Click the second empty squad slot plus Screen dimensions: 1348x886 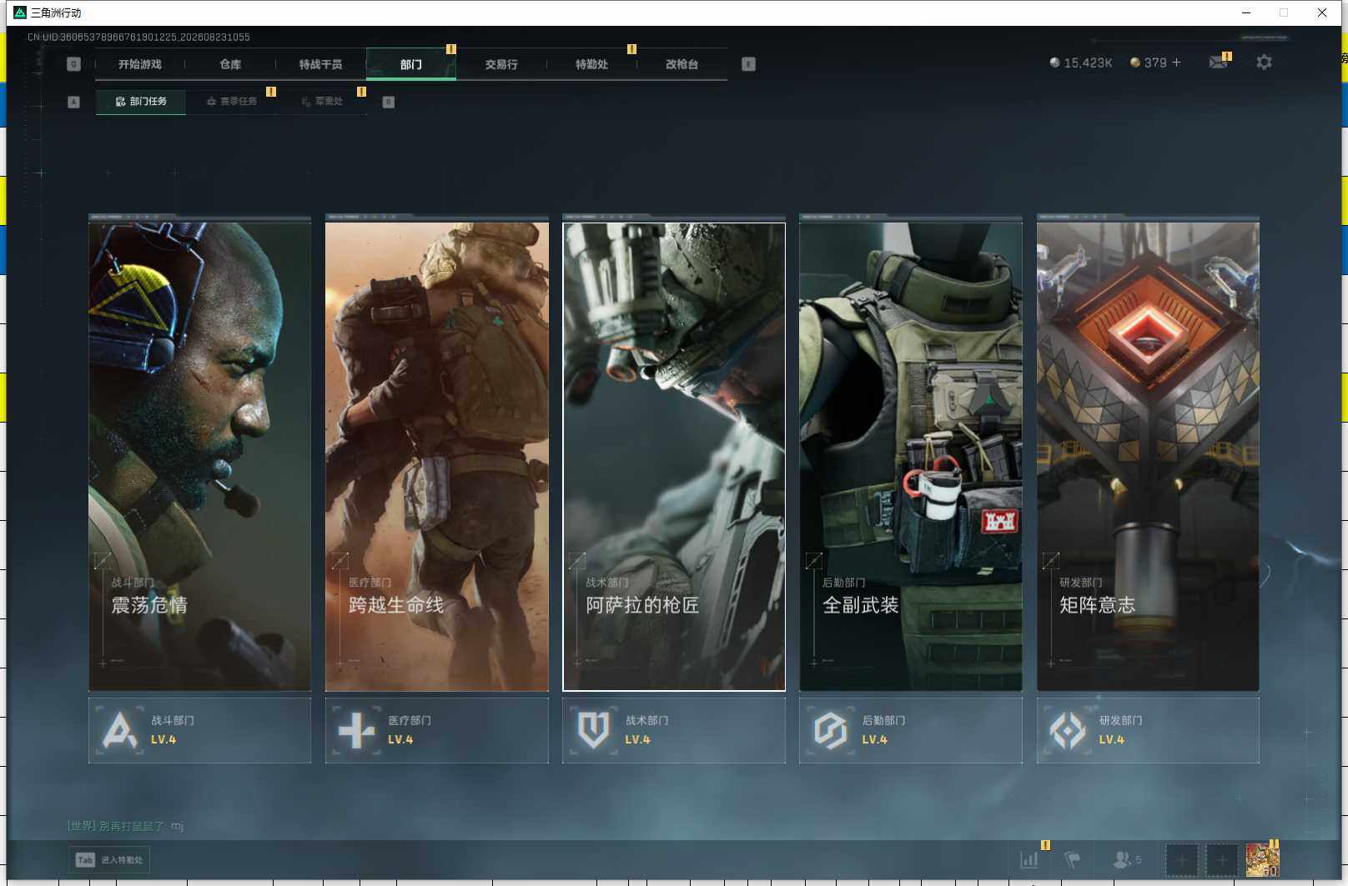(x=1221, y=859)
